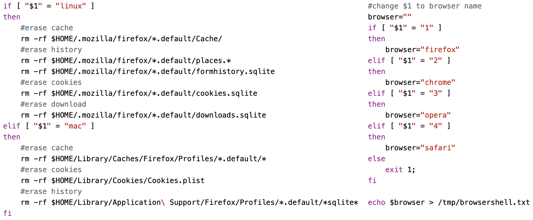Click the "#erase download" comment
The height and width of the screenshot is (220, 533).
pos(53,104)
